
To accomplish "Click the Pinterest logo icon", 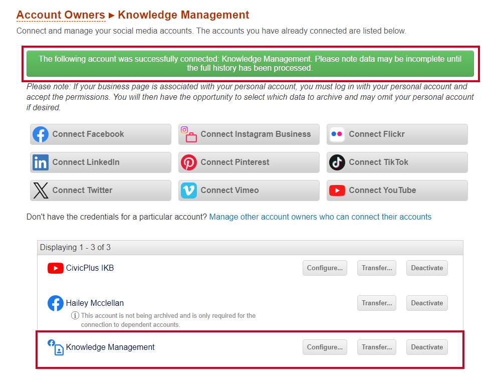I will 189,162.
